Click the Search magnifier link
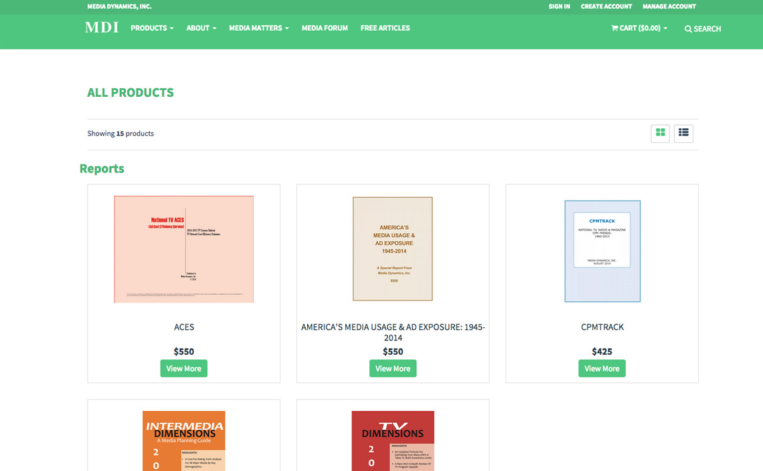Image resolution: width=763 pixels, height=471 pixels. pos(702,29)
